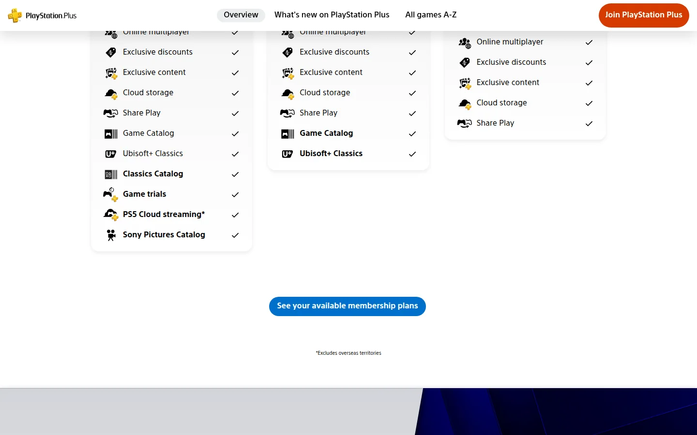Click the Game Catalog icon in leftmost card
Viewport: 697px width, 435px height.
pyautogui.click(x=111, y=134)
